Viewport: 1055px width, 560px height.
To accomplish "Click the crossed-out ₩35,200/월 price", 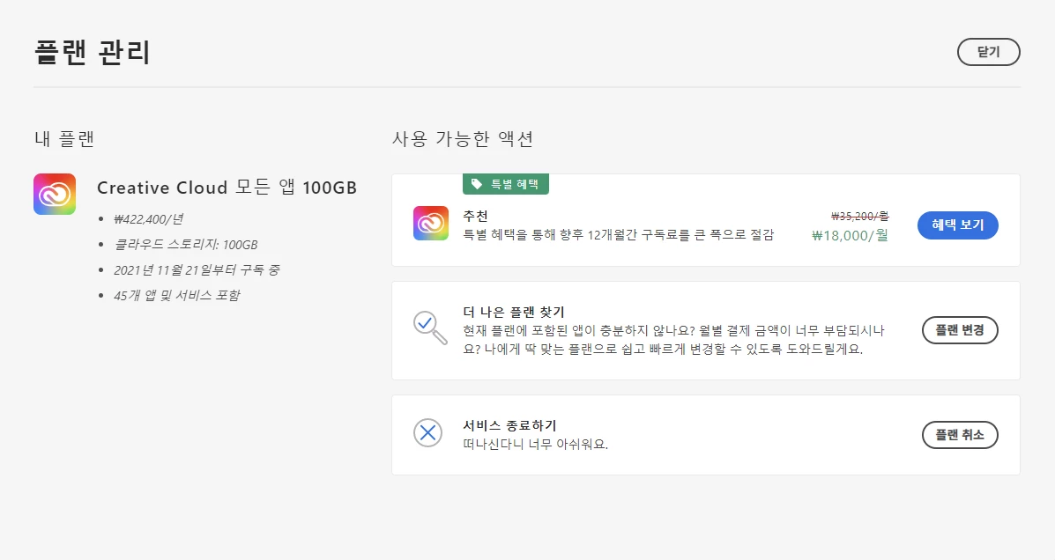I will click(860, 216).
